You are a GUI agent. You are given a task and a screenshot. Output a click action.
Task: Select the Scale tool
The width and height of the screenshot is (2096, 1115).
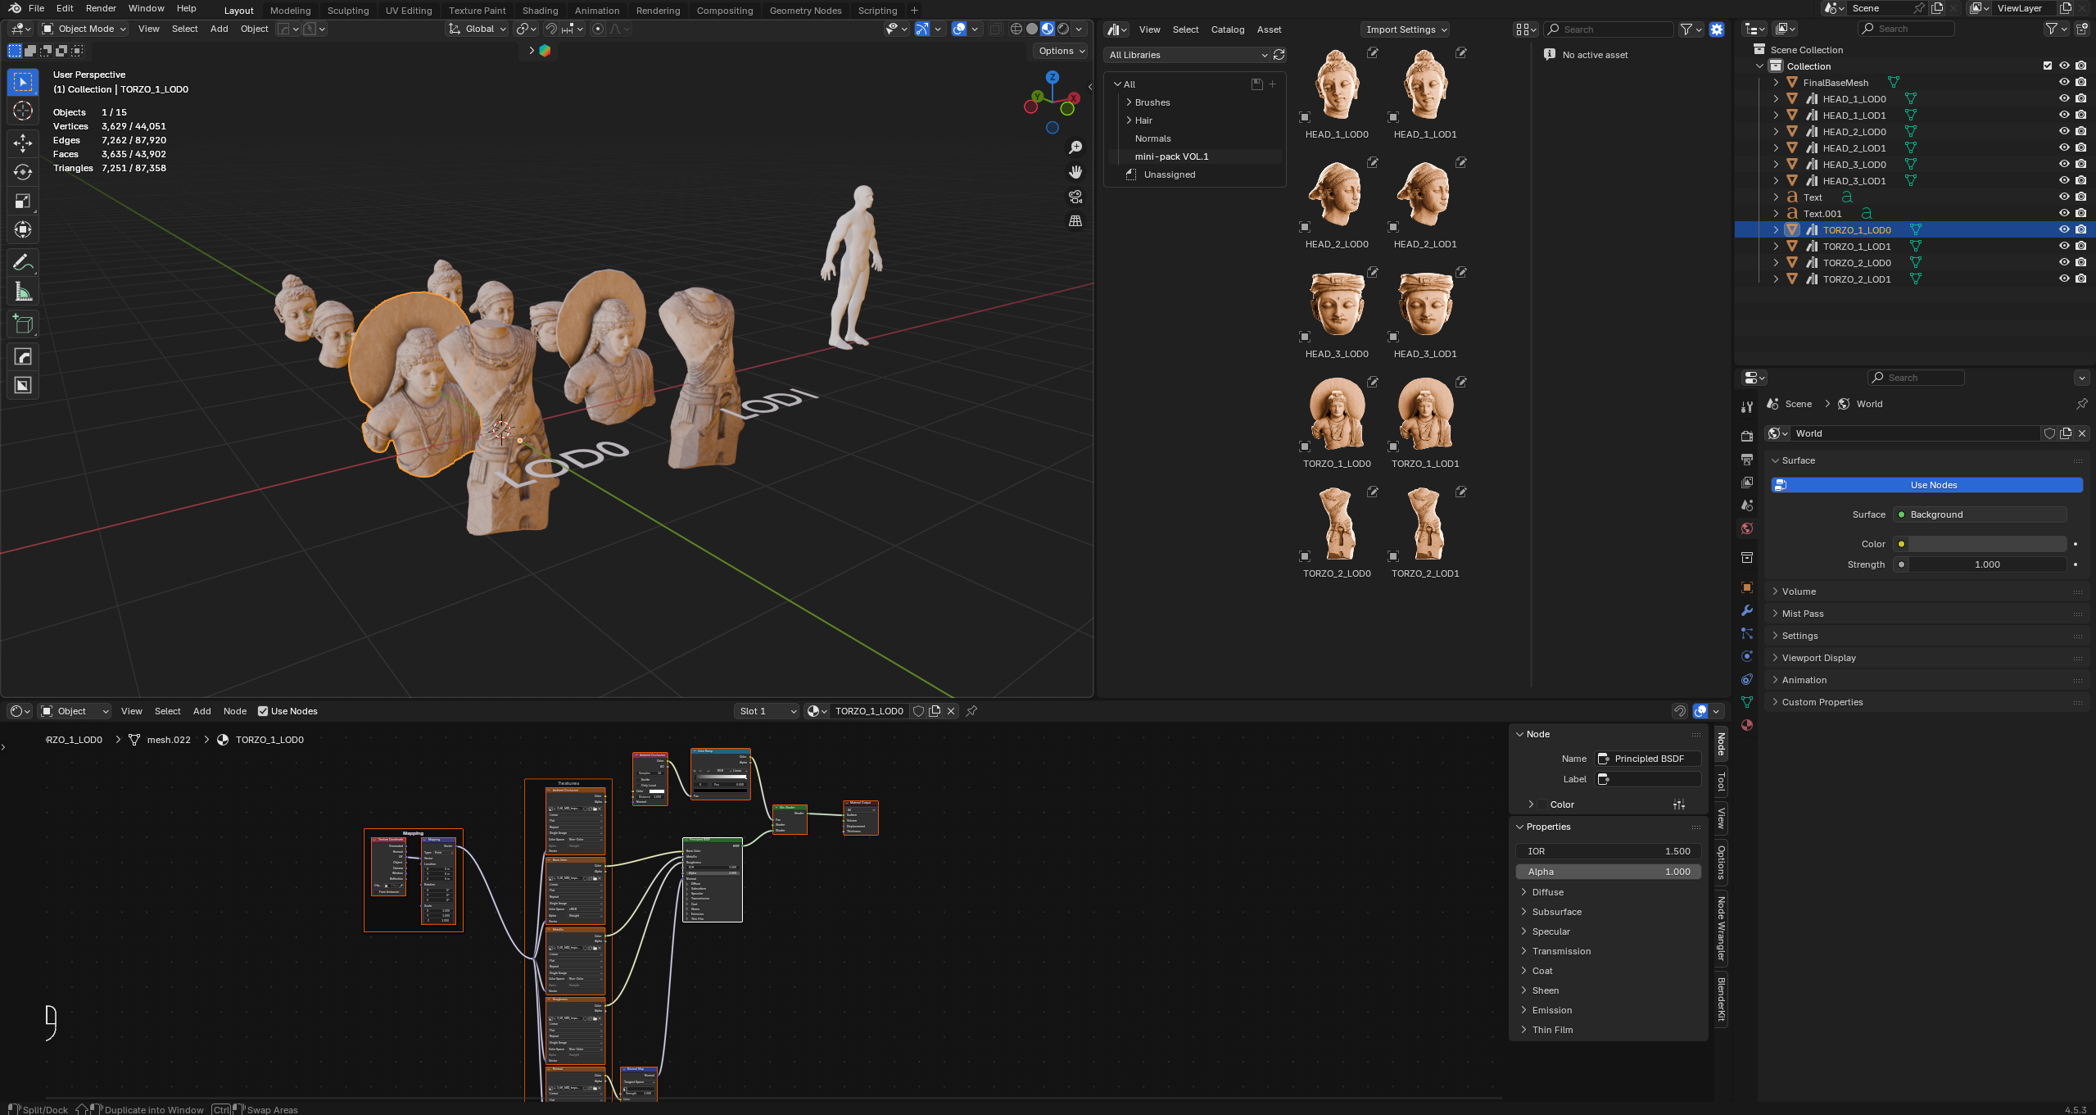(x=23, y=201)
